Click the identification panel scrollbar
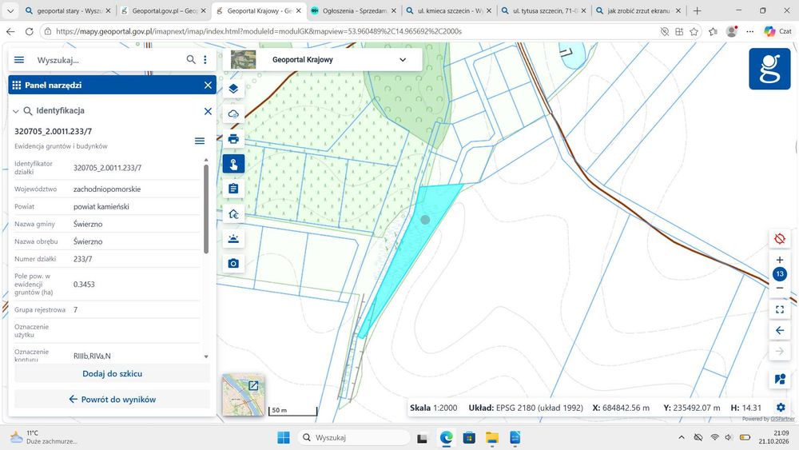 (x=206, y=209)
